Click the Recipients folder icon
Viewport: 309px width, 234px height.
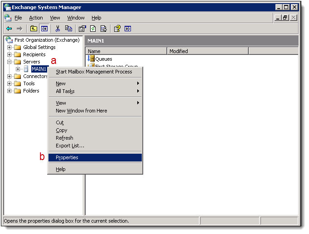18,54
